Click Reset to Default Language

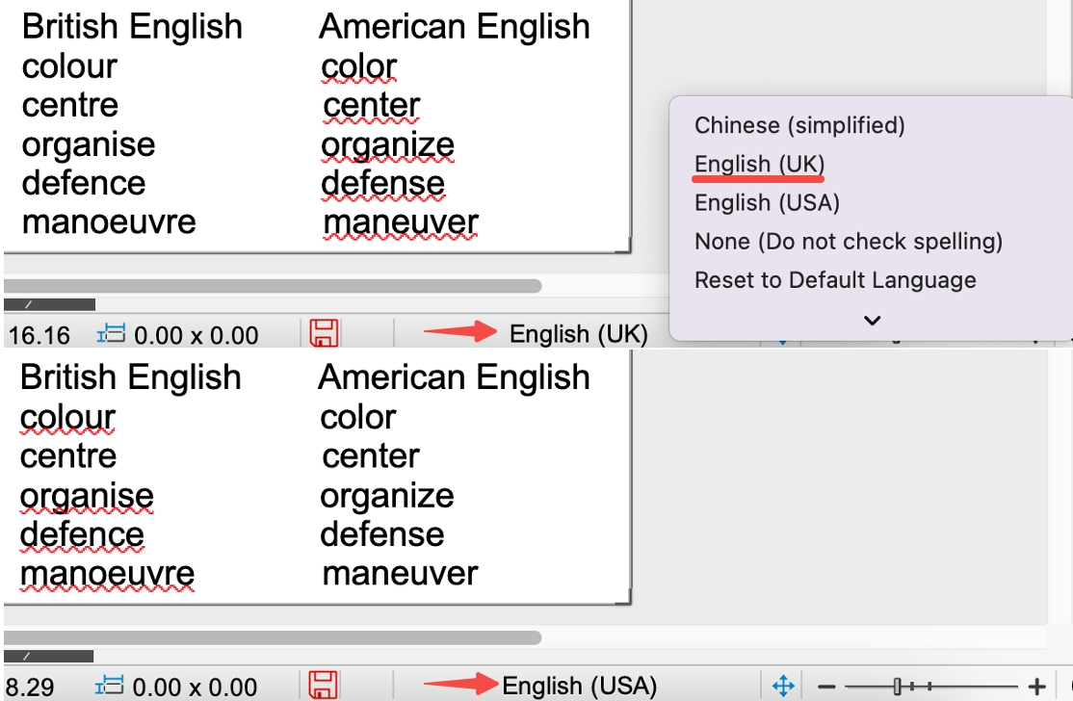(835, 281)
